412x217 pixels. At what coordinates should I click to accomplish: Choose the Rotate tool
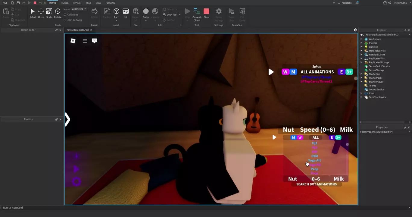click(58, 13)
